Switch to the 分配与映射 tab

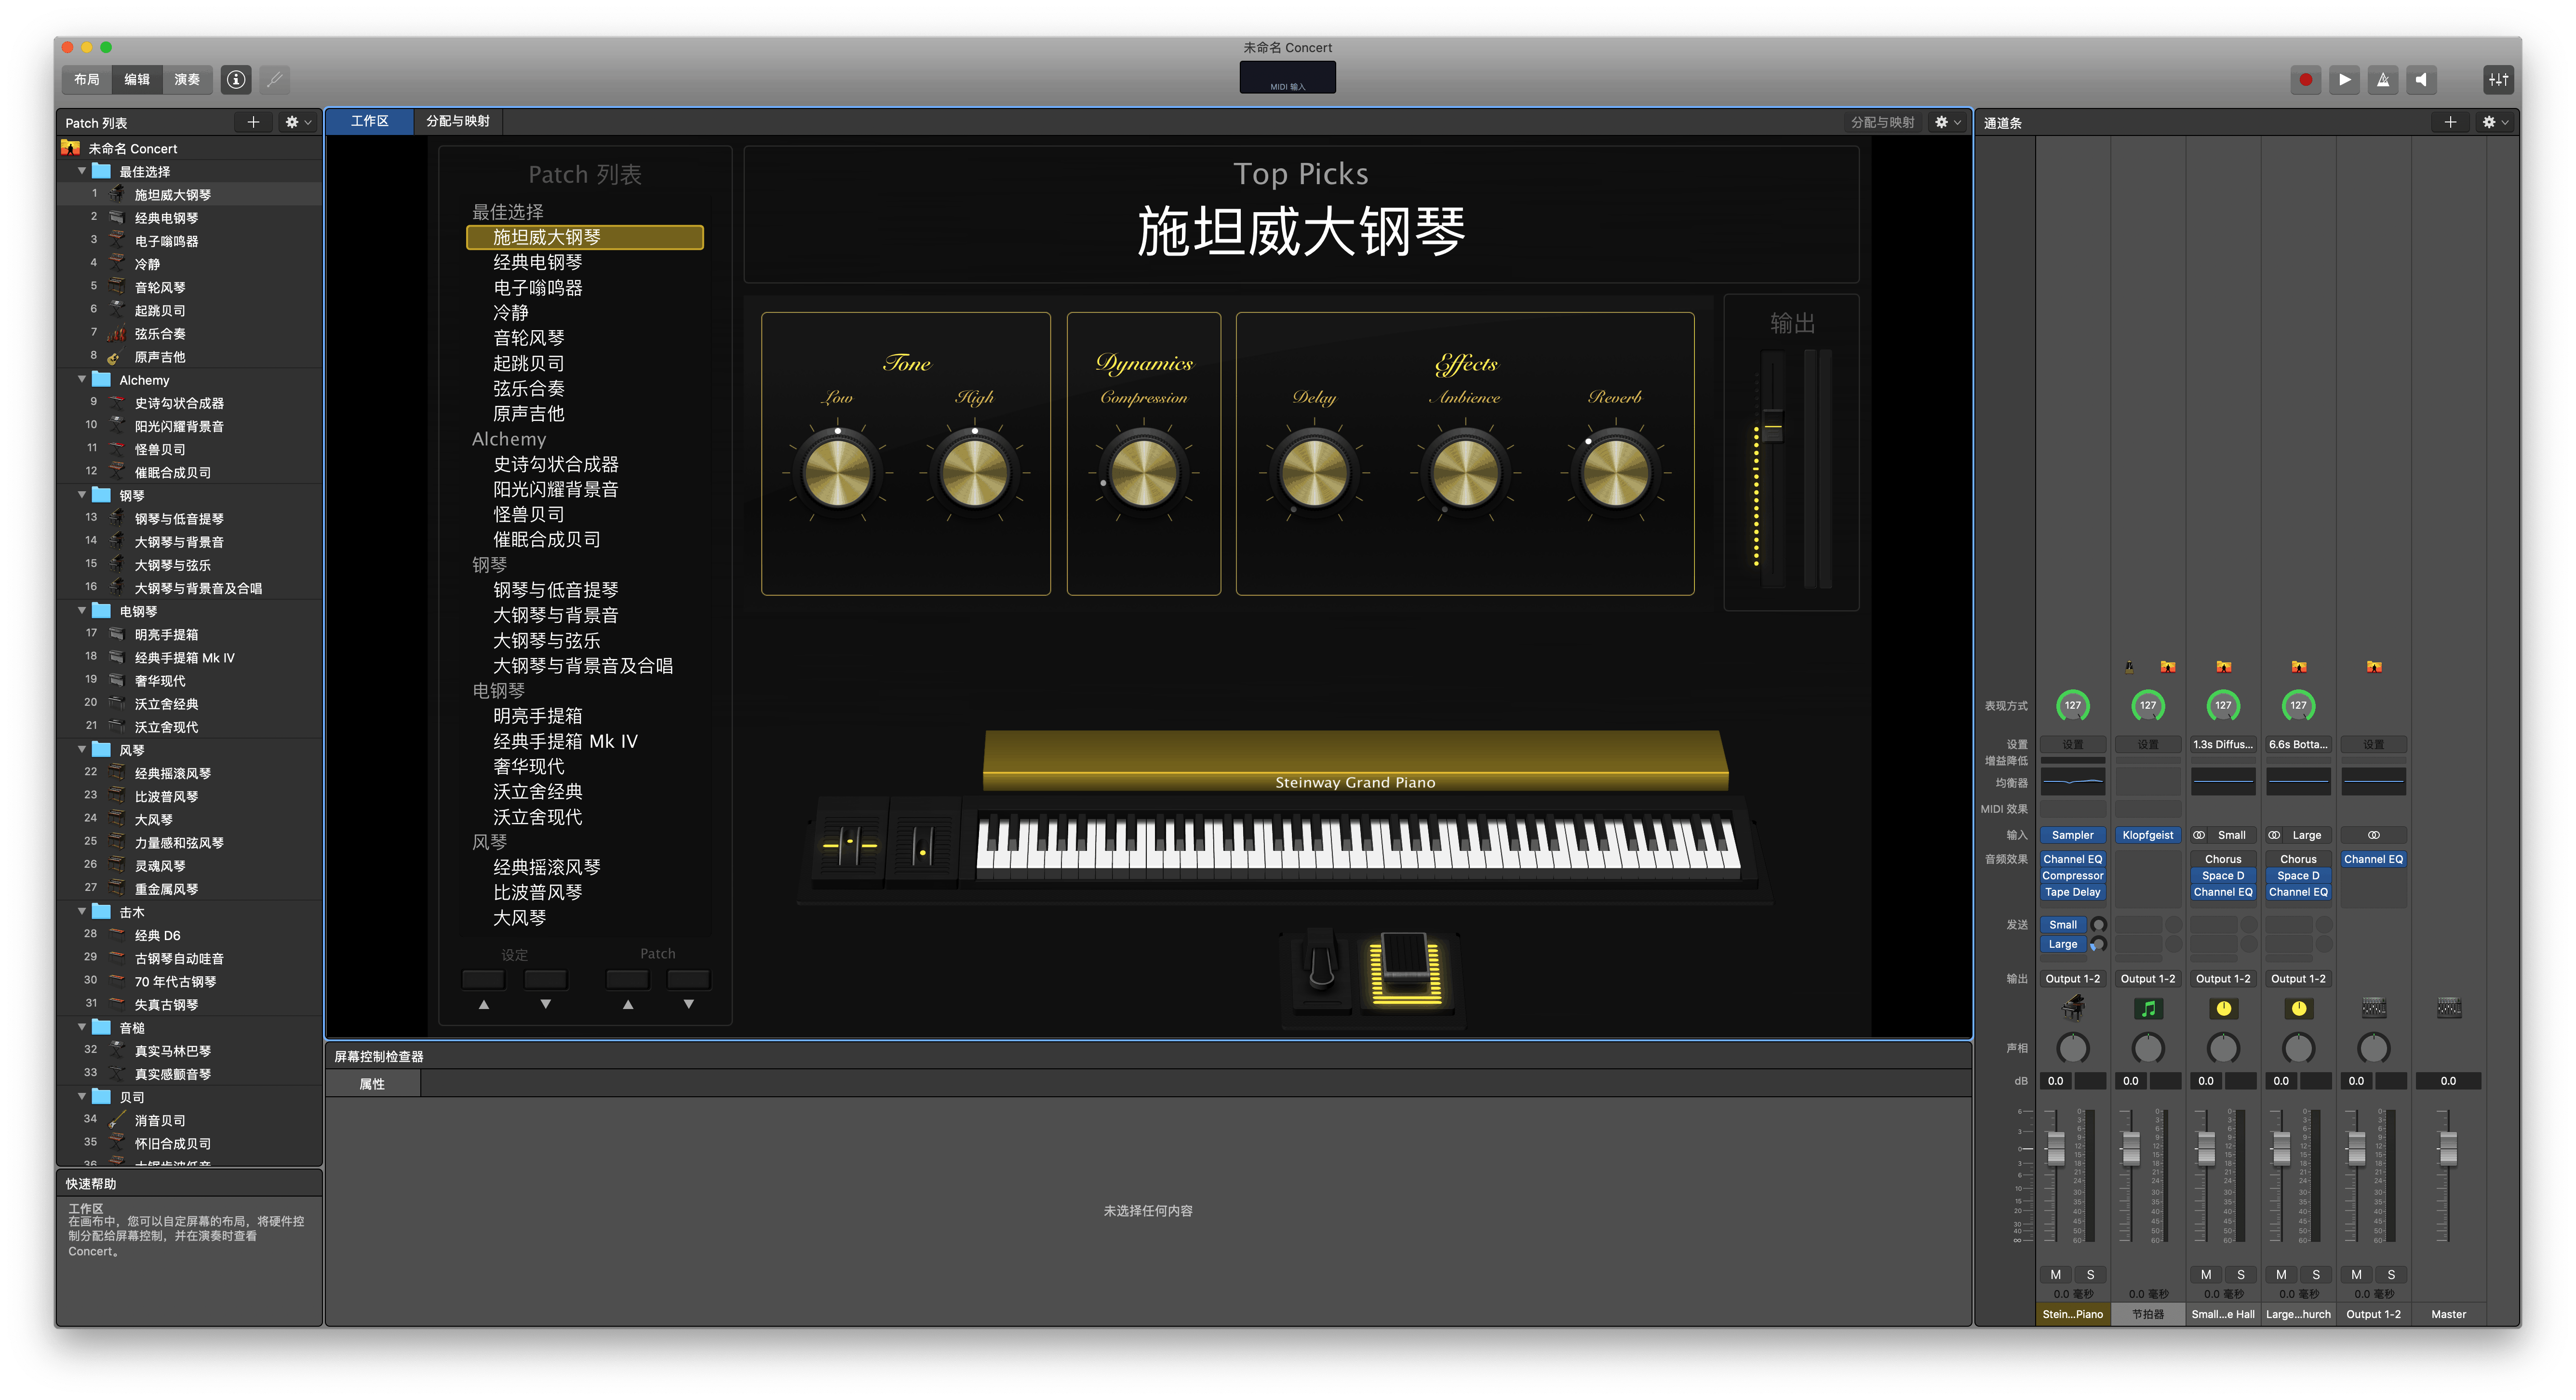(x=458, y=121)
